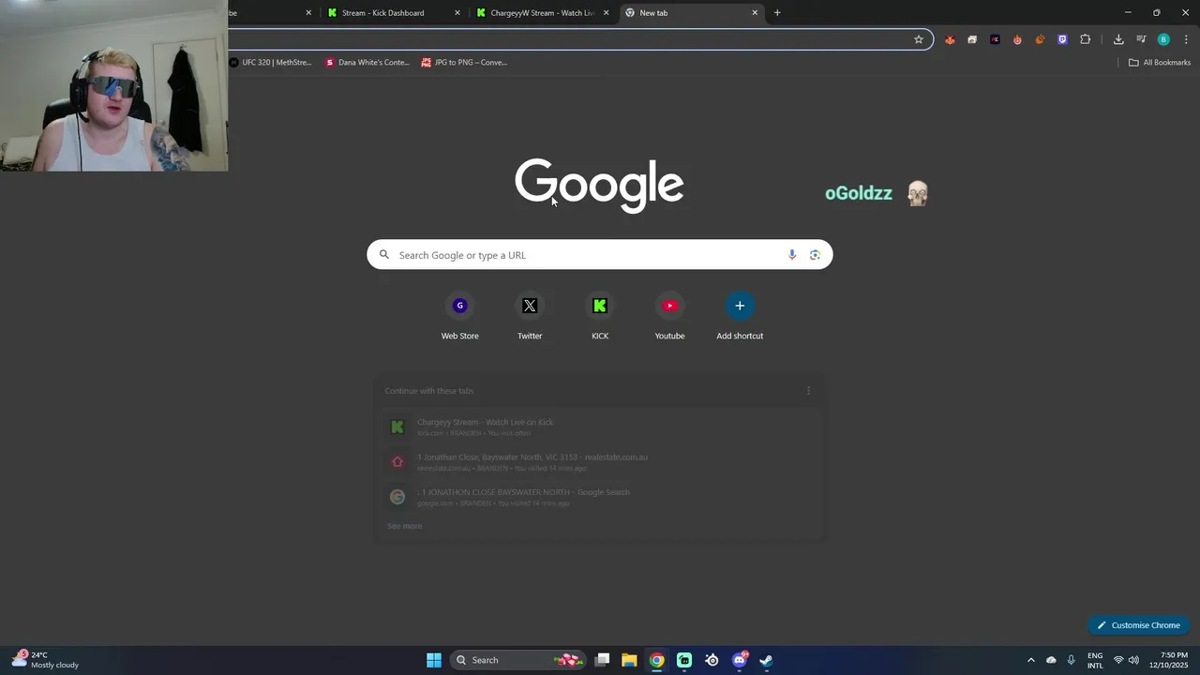The height and width of the screenshot is (675, 1200).
Task: Open a new browser tab with plus
Action: (x=777, y=13)
